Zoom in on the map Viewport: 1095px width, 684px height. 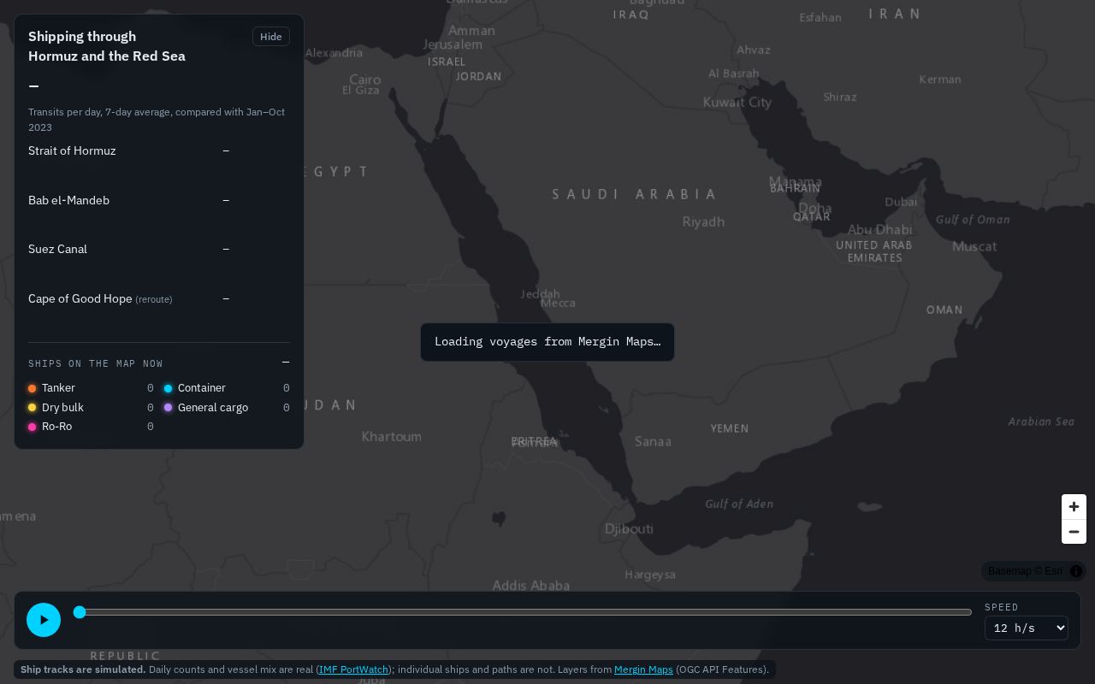(x=1074, y=506)
